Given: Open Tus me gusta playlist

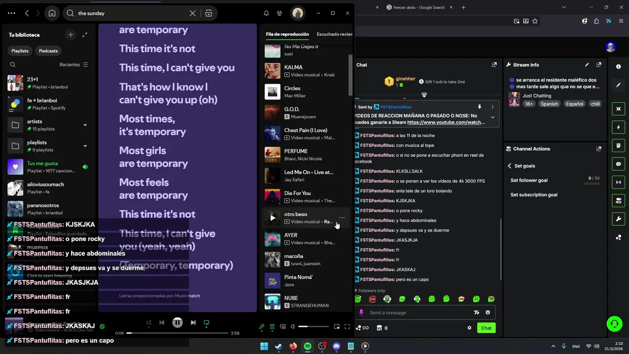Looking at the screenshot, I should tap(48, 167).
